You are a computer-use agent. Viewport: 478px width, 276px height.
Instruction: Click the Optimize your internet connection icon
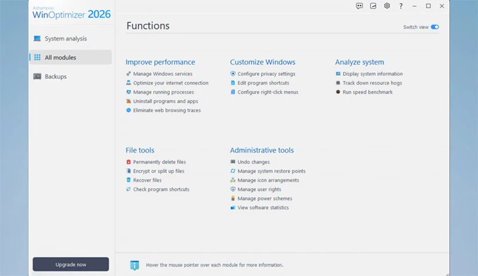[x=128, y=83]
